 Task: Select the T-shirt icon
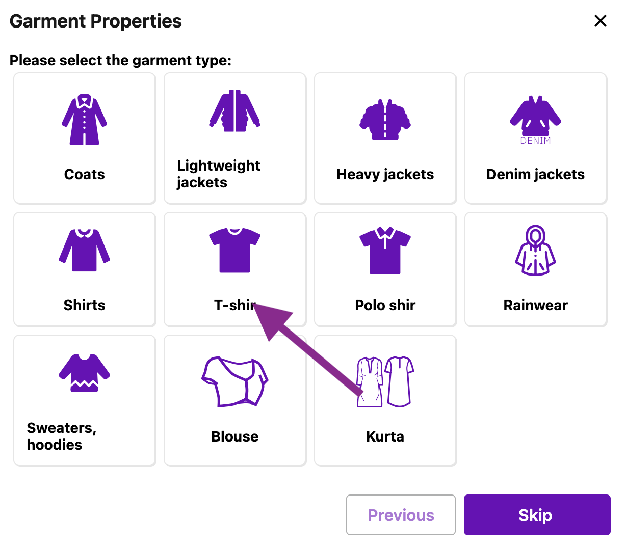pos(235,250)
